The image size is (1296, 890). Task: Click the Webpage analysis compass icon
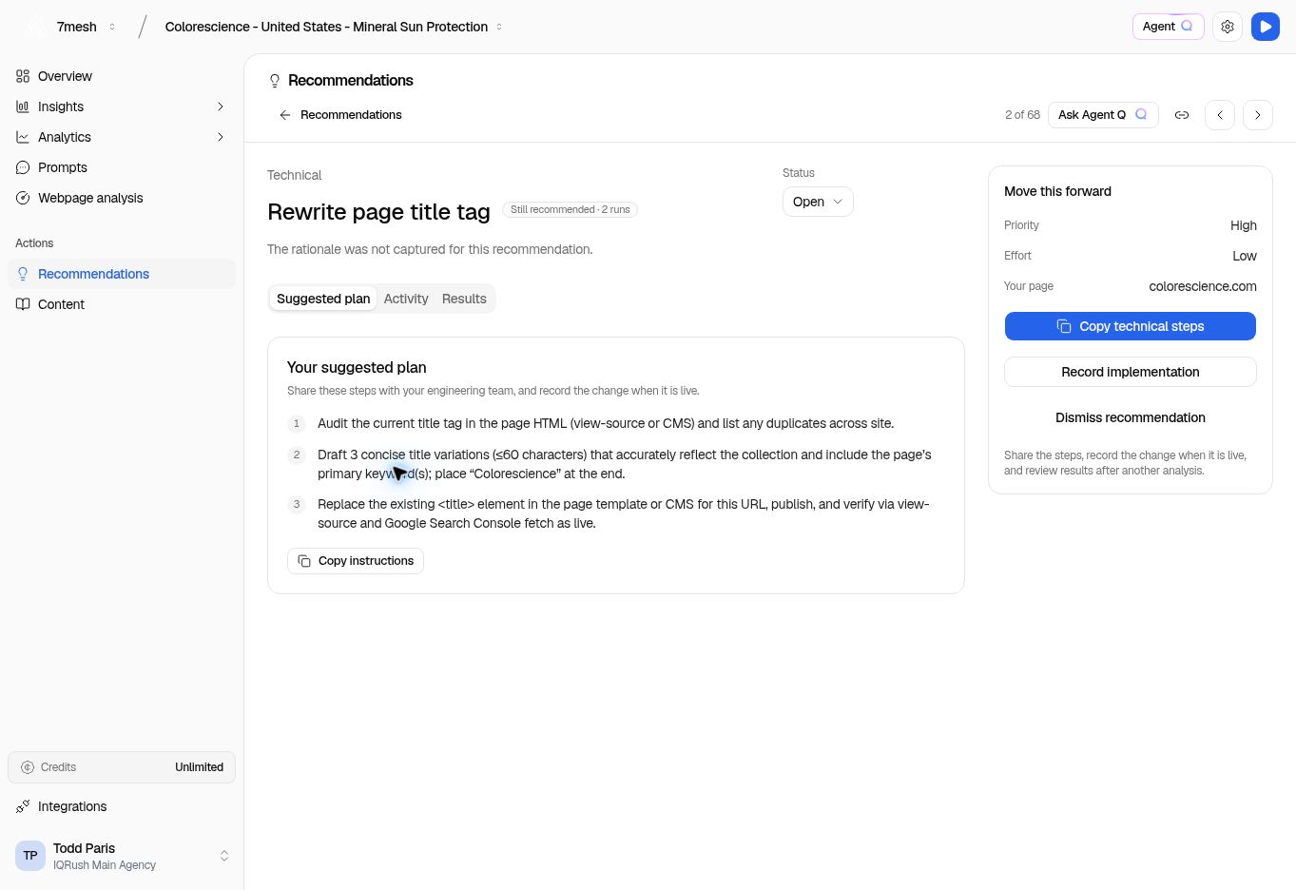pos(23,198)
